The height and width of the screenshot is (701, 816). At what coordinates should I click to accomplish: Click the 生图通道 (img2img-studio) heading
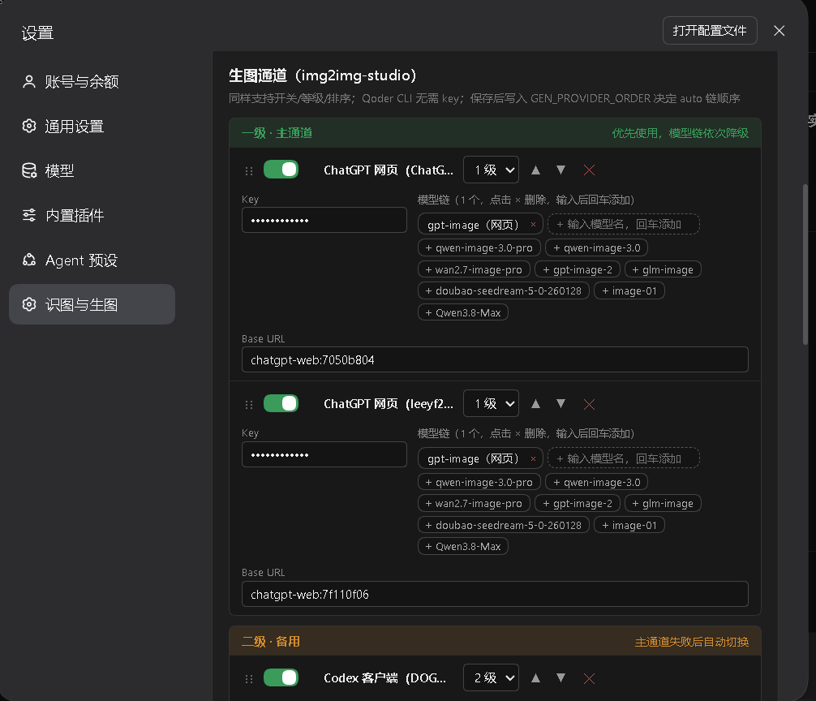(x=323, y=76)
